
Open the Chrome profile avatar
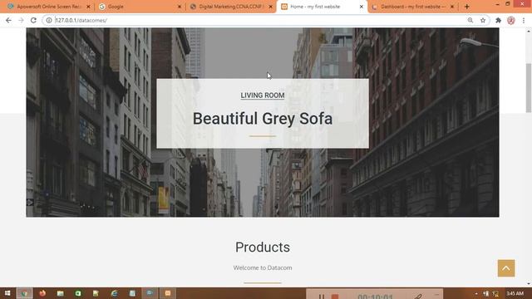511,20
